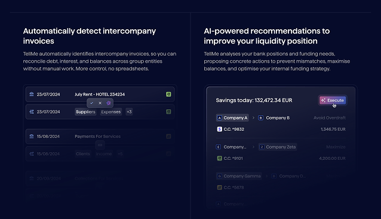Image resolution: width=381 pixels, height=219 pixels.
Task: Select the Clients tag
Action: coord(83,154)
